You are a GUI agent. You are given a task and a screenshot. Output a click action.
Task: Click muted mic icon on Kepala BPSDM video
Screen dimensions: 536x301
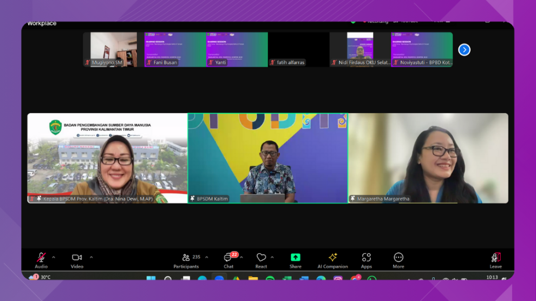32,199
